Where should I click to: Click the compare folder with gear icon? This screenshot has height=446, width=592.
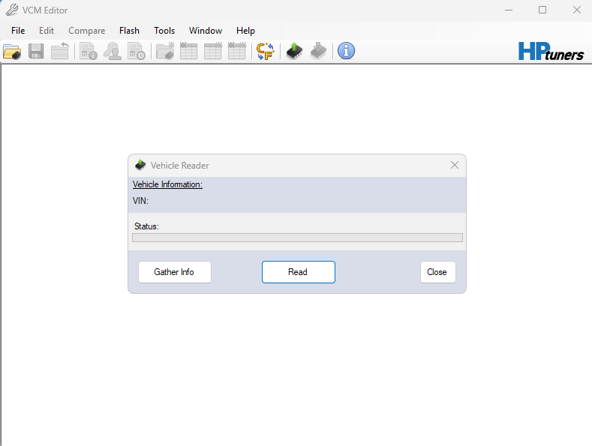tap(165, 51)
